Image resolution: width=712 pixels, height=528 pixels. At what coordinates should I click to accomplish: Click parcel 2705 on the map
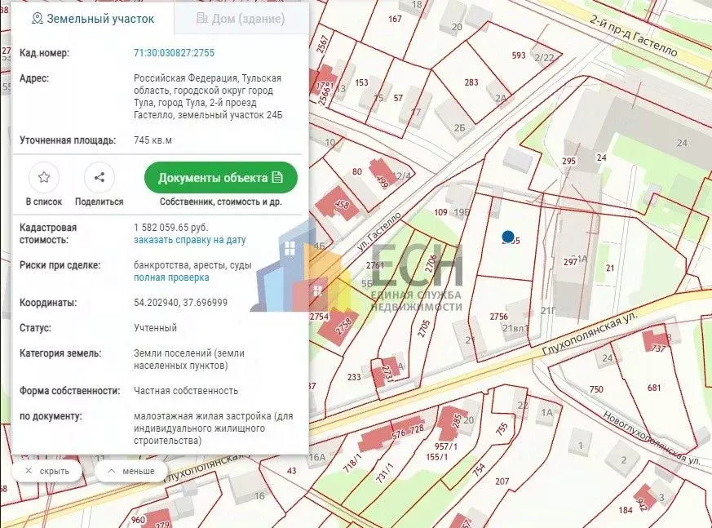click(x=423, y=329)
